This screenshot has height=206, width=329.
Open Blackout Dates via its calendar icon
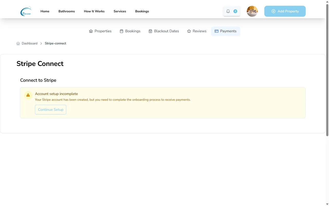coord(150,31)
